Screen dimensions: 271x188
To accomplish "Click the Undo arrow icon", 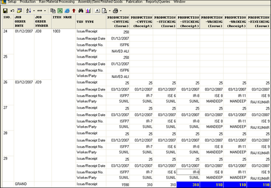I will (12, 11).
